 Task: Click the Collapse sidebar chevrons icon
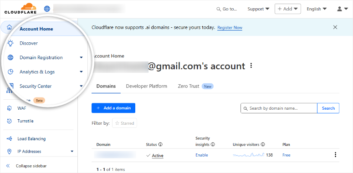click(x=8, y=166)
